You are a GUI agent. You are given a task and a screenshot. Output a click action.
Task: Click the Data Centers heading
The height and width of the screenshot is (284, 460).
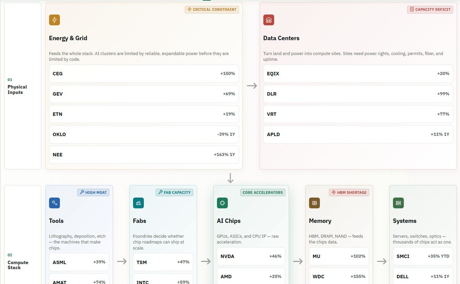click(281, 38)
